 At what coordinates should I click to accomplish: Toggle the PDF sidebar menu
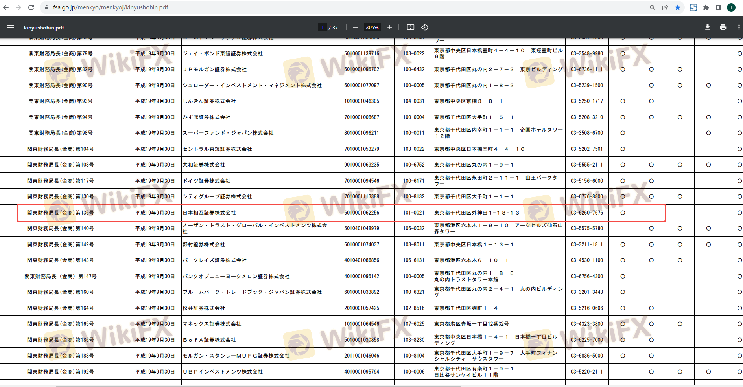tap(11, 27)
